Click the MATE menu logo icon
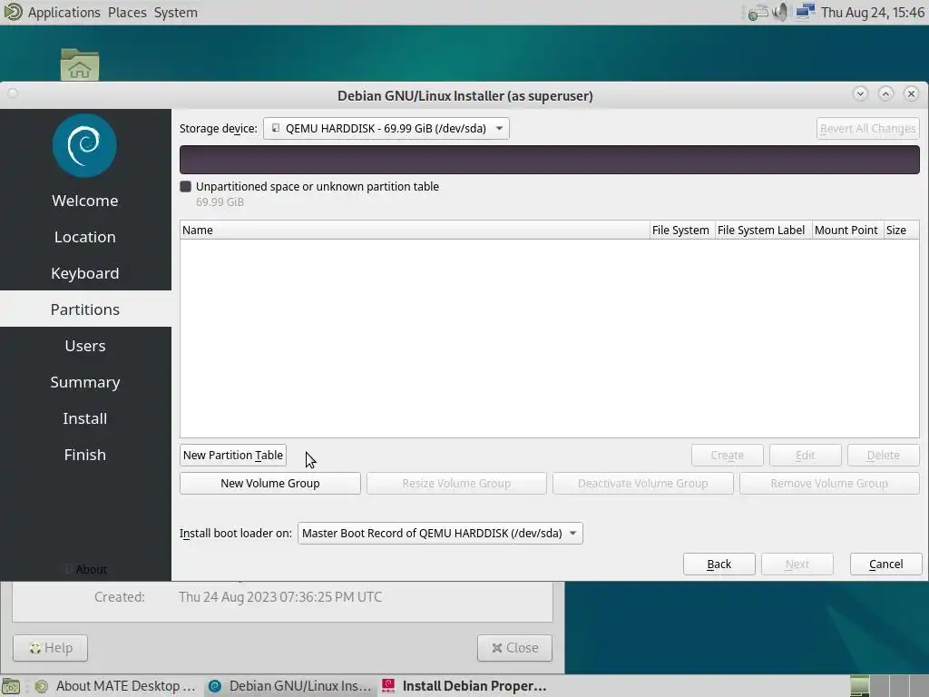Image resolution: width=929 pixels, height=697 pixels. tap(13, 12)
